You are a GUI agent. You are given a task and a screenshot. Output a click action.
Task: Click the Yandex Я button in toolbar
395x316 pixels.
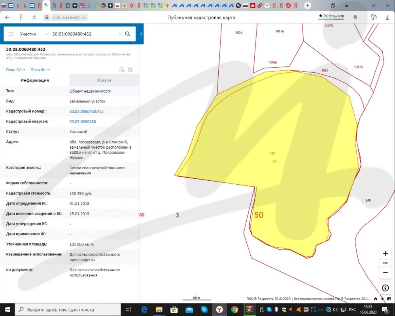(21, 17)
